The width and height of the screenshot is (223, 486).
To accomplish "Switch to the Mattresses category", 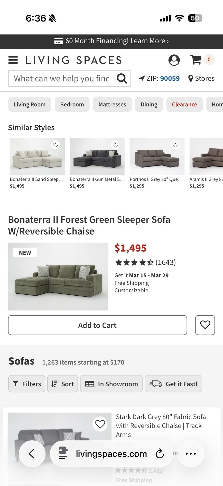I will (x=112, y=104).
